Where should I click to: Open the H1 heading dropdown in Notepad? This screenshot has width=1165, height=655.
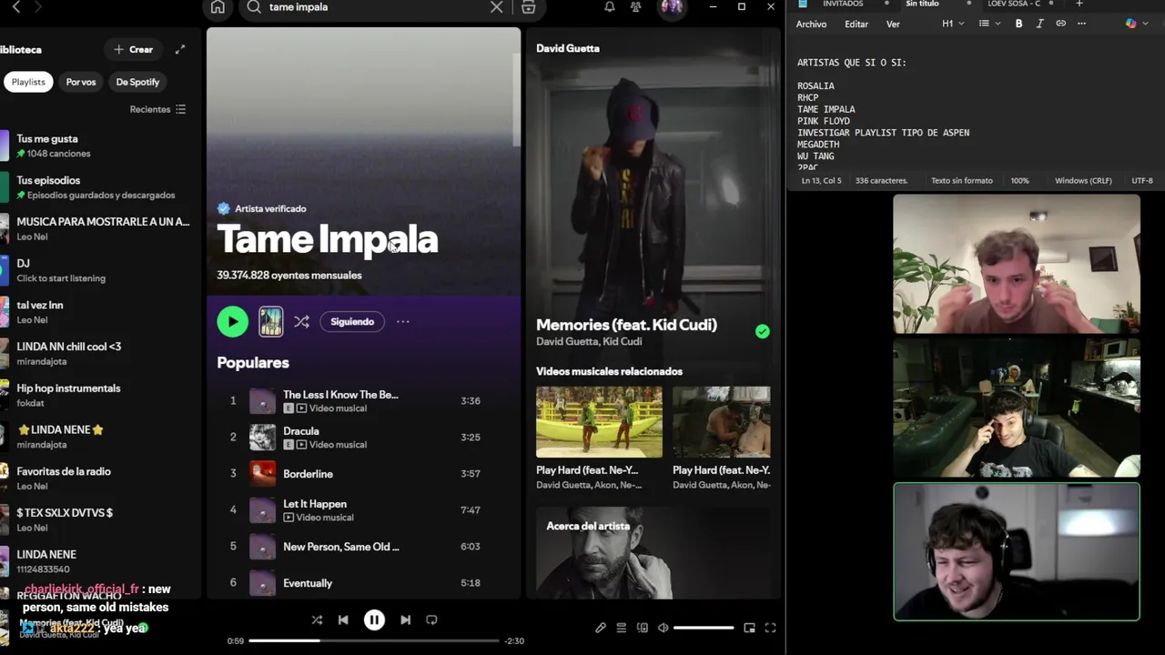953,24
